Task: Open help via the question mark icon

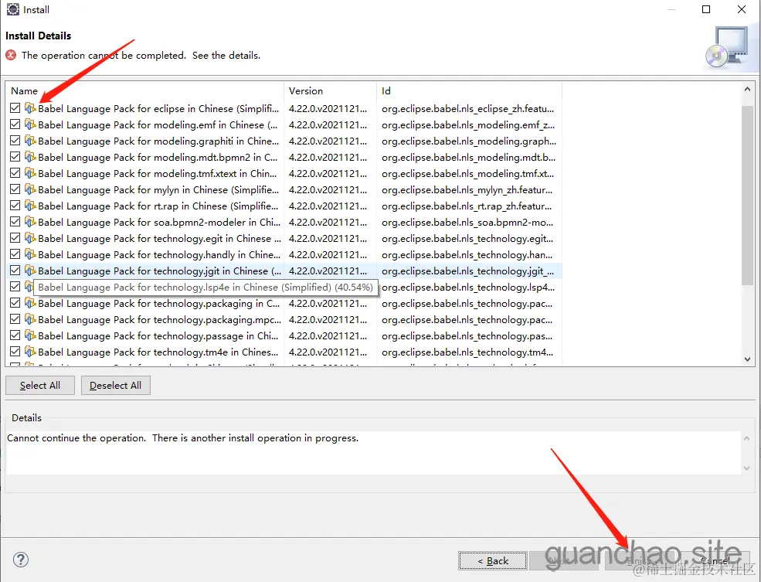Action: (x=20, y=560)
